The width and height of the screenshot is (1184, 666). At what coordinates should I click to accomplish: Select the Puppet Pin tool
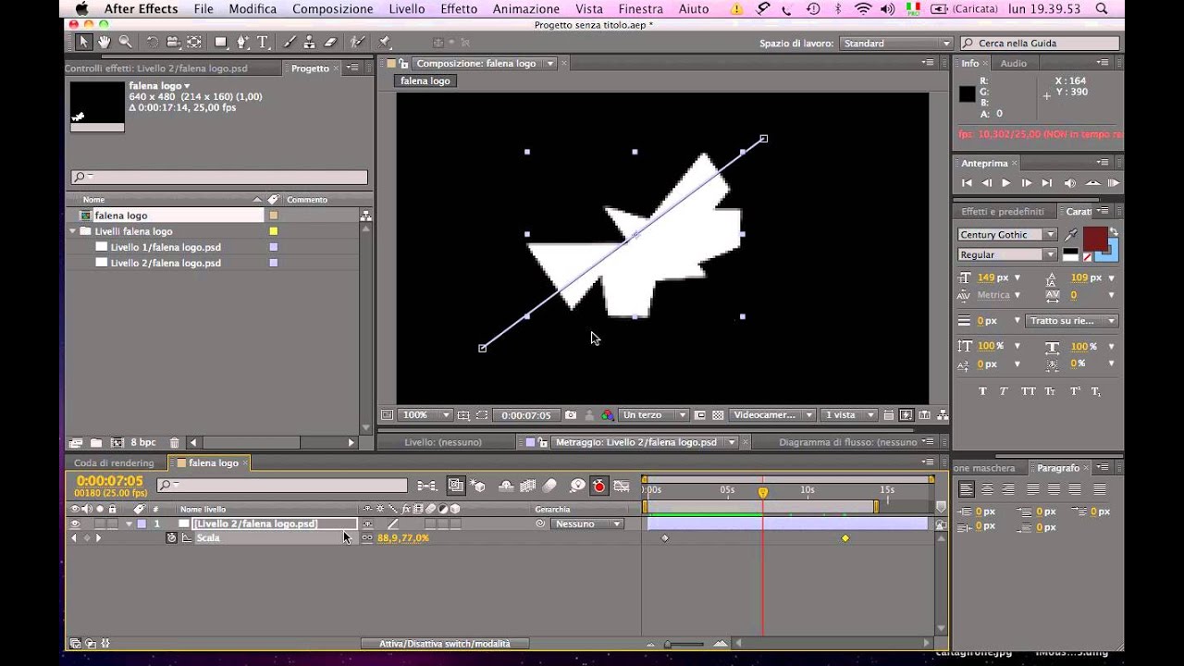click(x=384, y=43)
